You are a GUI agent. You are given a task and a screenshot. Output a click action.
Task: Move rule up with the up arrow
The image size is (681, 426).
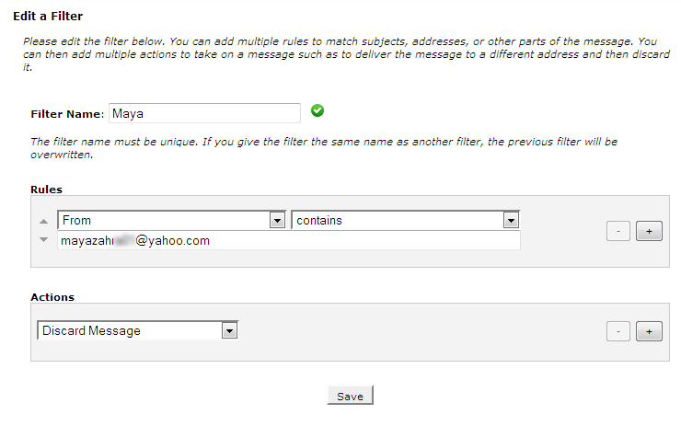[x=43, y=222]
